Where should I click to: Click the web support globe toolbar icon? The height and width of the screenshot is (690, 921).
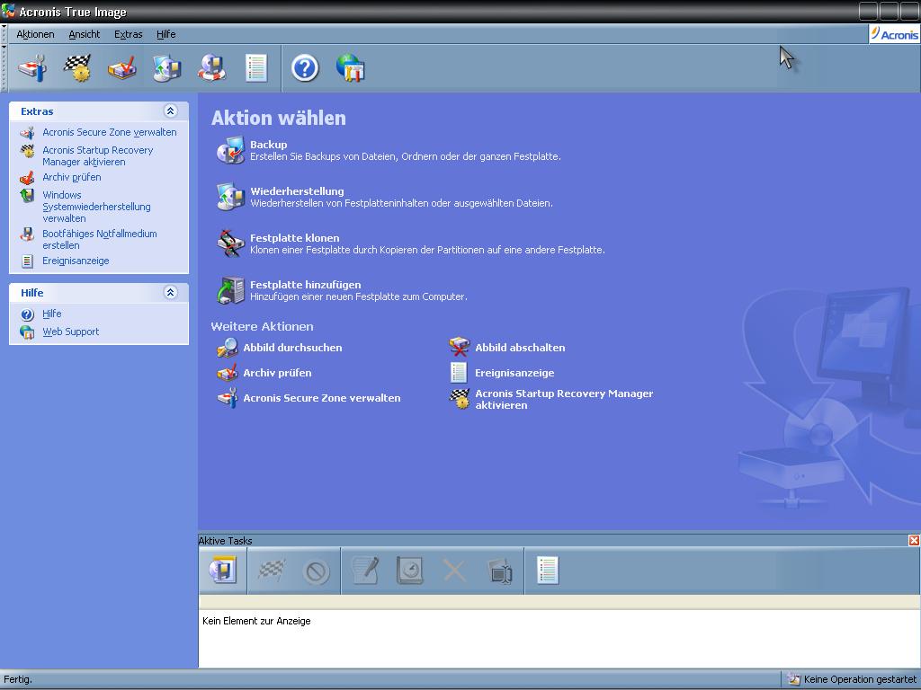(x=350, y=68)
